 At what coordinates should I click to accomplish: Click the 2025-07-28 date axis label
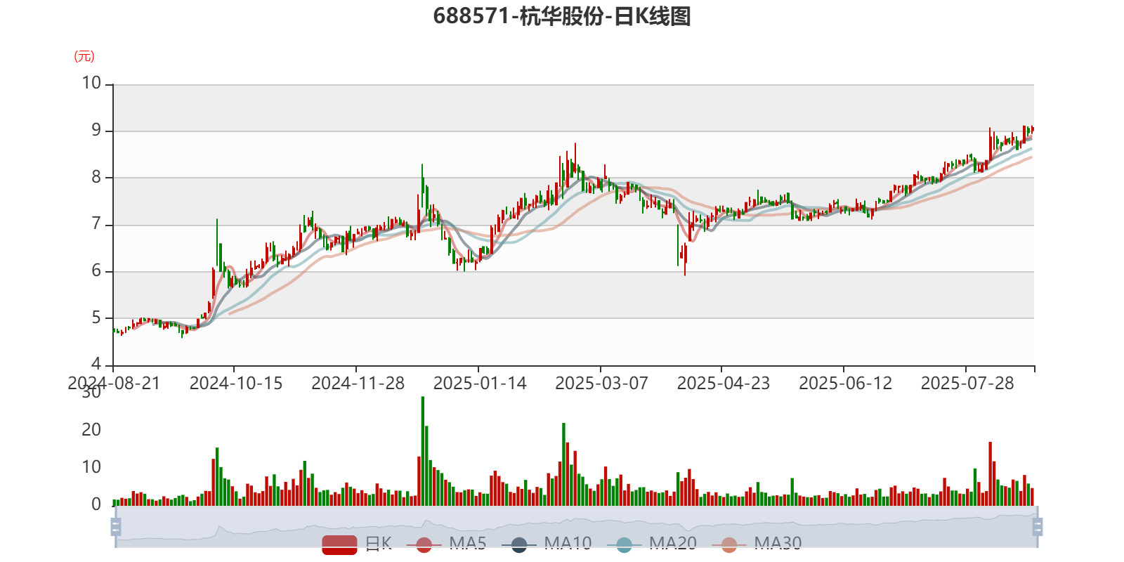[x=967, y=384]
